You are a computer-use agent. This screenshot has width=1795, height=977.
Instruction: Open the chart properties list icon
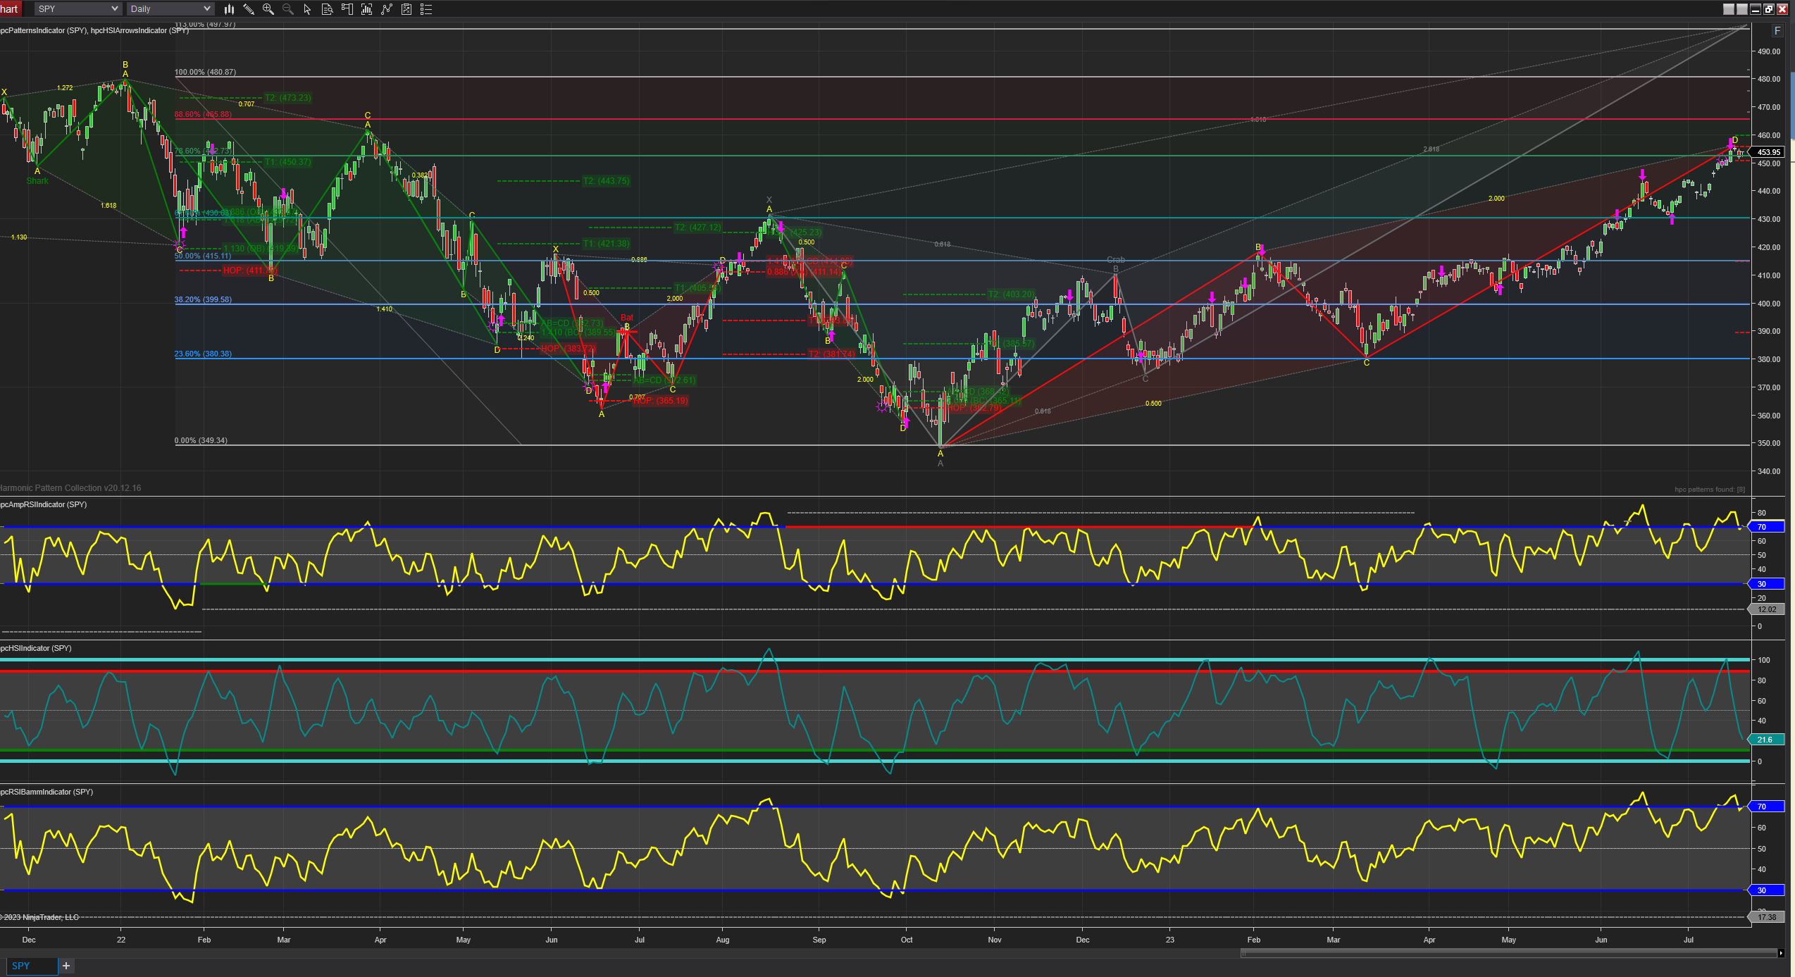426,9
